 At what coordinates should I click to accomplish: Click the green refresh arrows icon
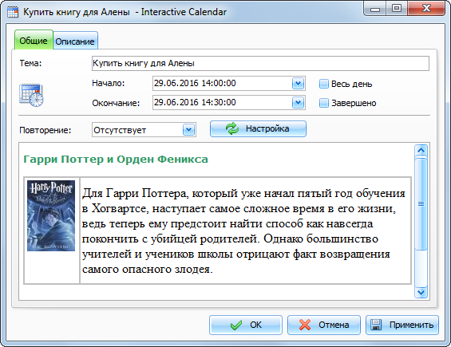232,128
